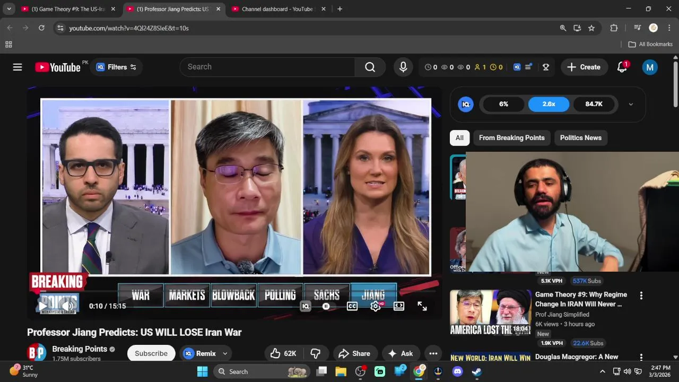Click vidIQ round logo in stats panel

point(466,104)
